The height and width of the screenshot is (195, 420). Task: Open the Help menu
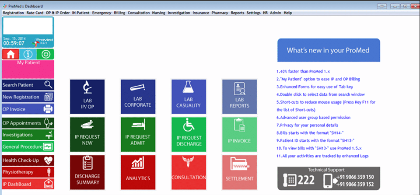tap(288, 13)
